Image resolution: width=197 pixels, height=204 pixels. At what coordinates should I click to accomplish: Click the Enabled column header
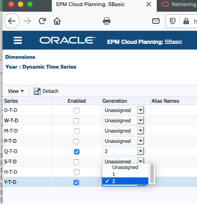pyautogui.click(x=77, y=101)
